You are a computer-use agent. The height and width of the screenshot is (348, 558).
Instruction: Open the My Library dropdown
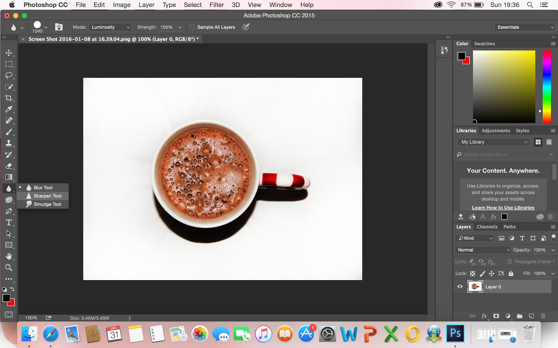tap(493, 142)
